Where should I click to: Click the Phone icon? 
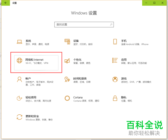[x=115, y=41]
